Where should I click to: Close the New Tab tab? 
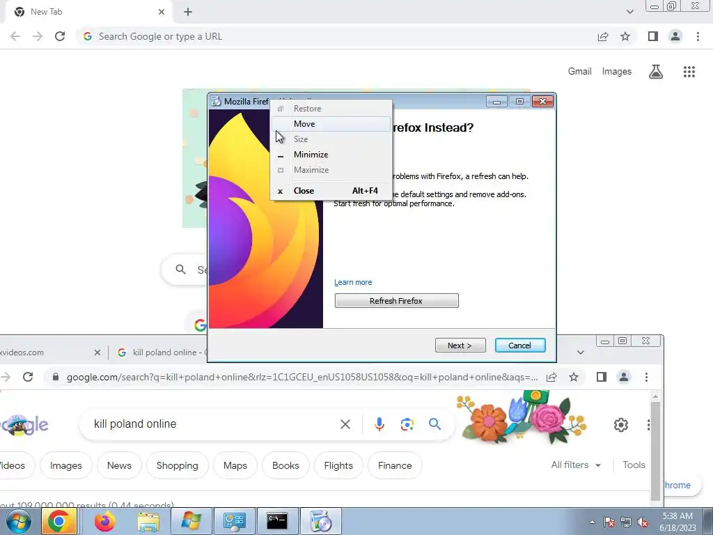[x=162, y=12]
